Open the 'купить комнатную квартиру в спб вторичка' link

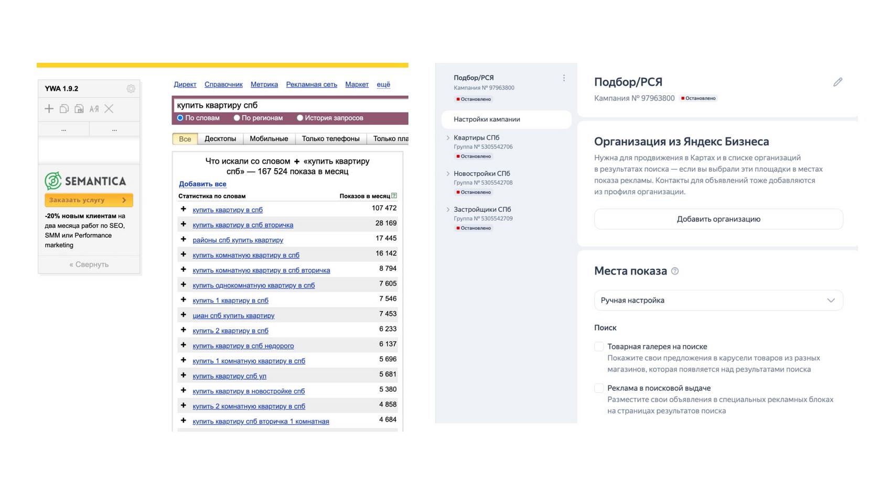coord(261,270)
